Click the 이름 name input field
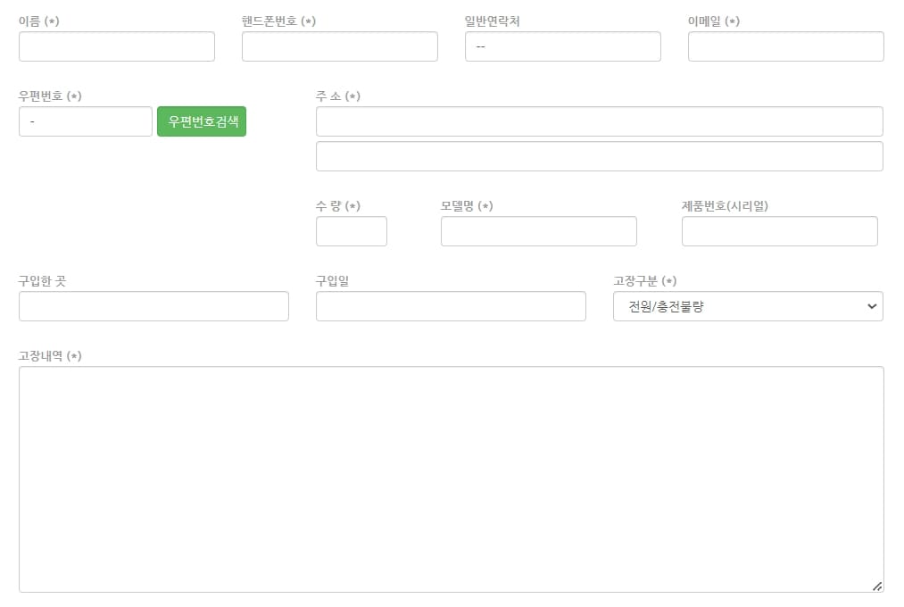Screen dimensions: 904x607 click(x=116, y=46)
